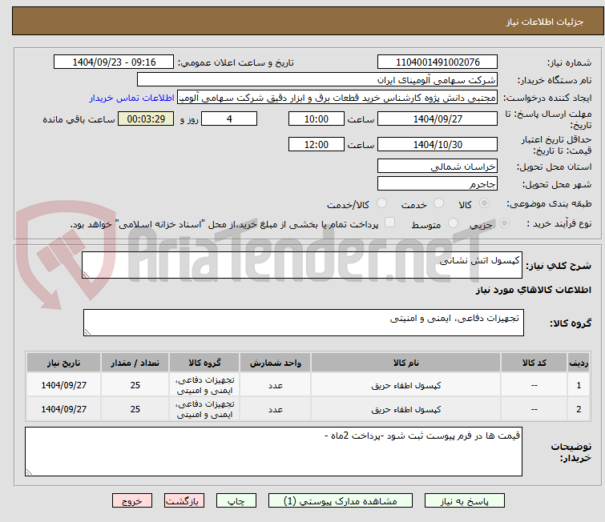Click the توضیحات خریدار text area
Viewport: 605px width, 522px height.
point(273,452)
